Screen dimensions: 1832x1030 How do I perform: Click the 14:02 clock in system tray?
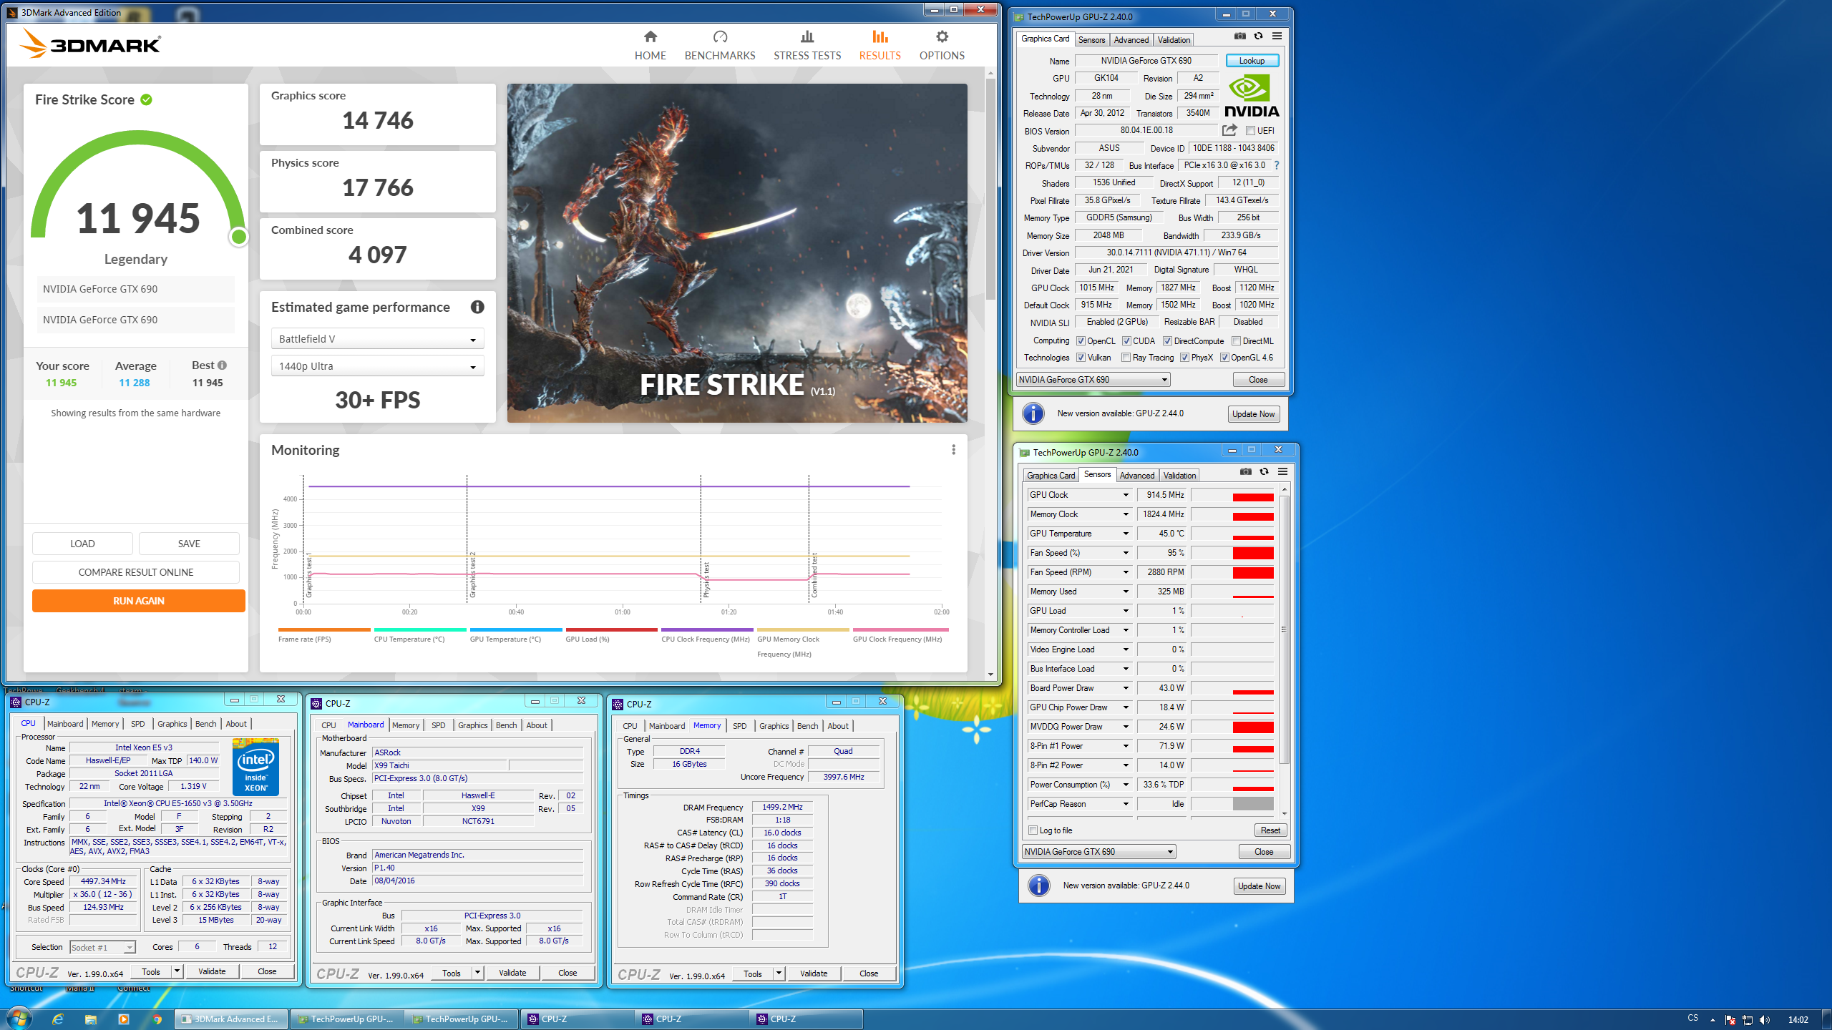(x=1798, y=1020)
